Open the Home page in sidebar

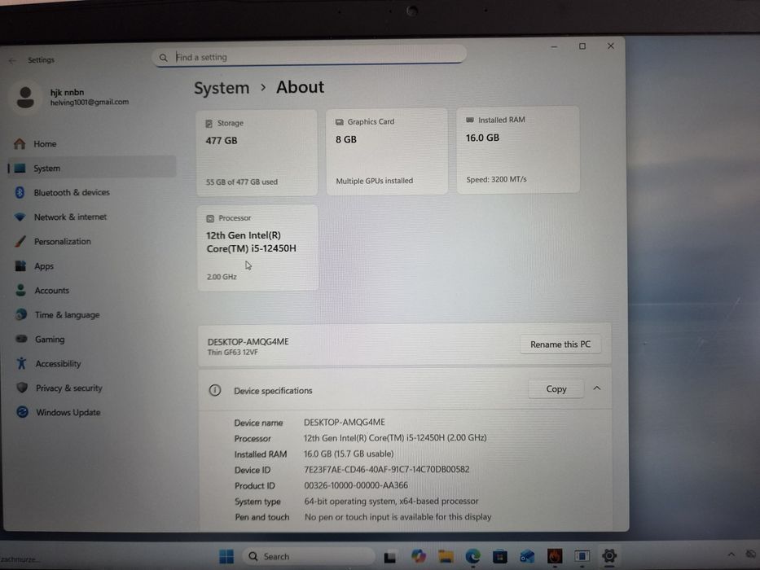click(92, 144)
